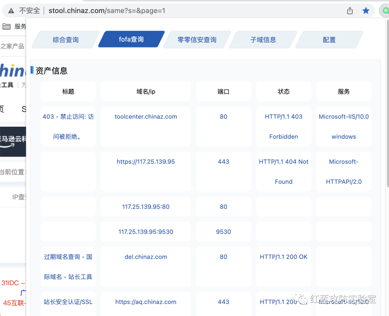Click the 117.25.139.95:9530 entry
Image resolution: width=389 pixels, height=316 pixels.
146,232
